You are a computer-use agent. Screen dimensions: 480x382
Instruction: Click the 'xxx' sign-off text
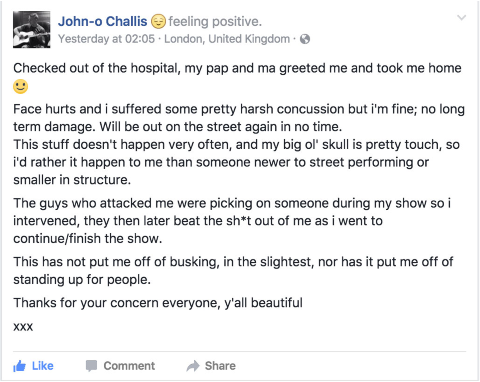pos(23,327)
